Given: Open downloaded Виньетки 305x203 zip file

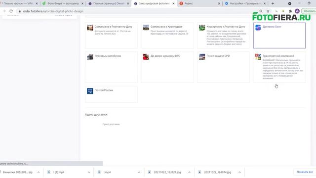Looking at the screenshot, I should (x=18, y=172).
